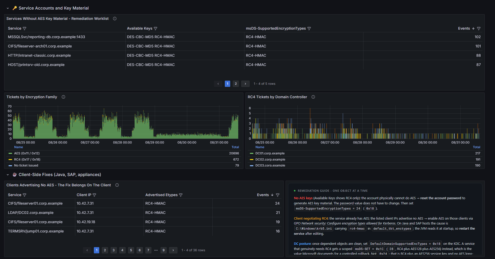Go to the previous page of the Remediation Worklist table
The height and width of the screenshot is (259, 495).
point(218,84)
